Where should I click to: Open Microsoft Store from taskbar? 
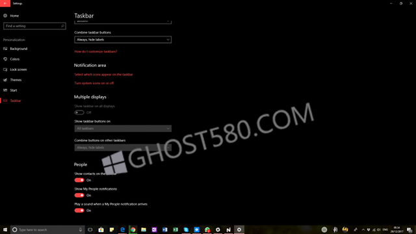point(101,229)
